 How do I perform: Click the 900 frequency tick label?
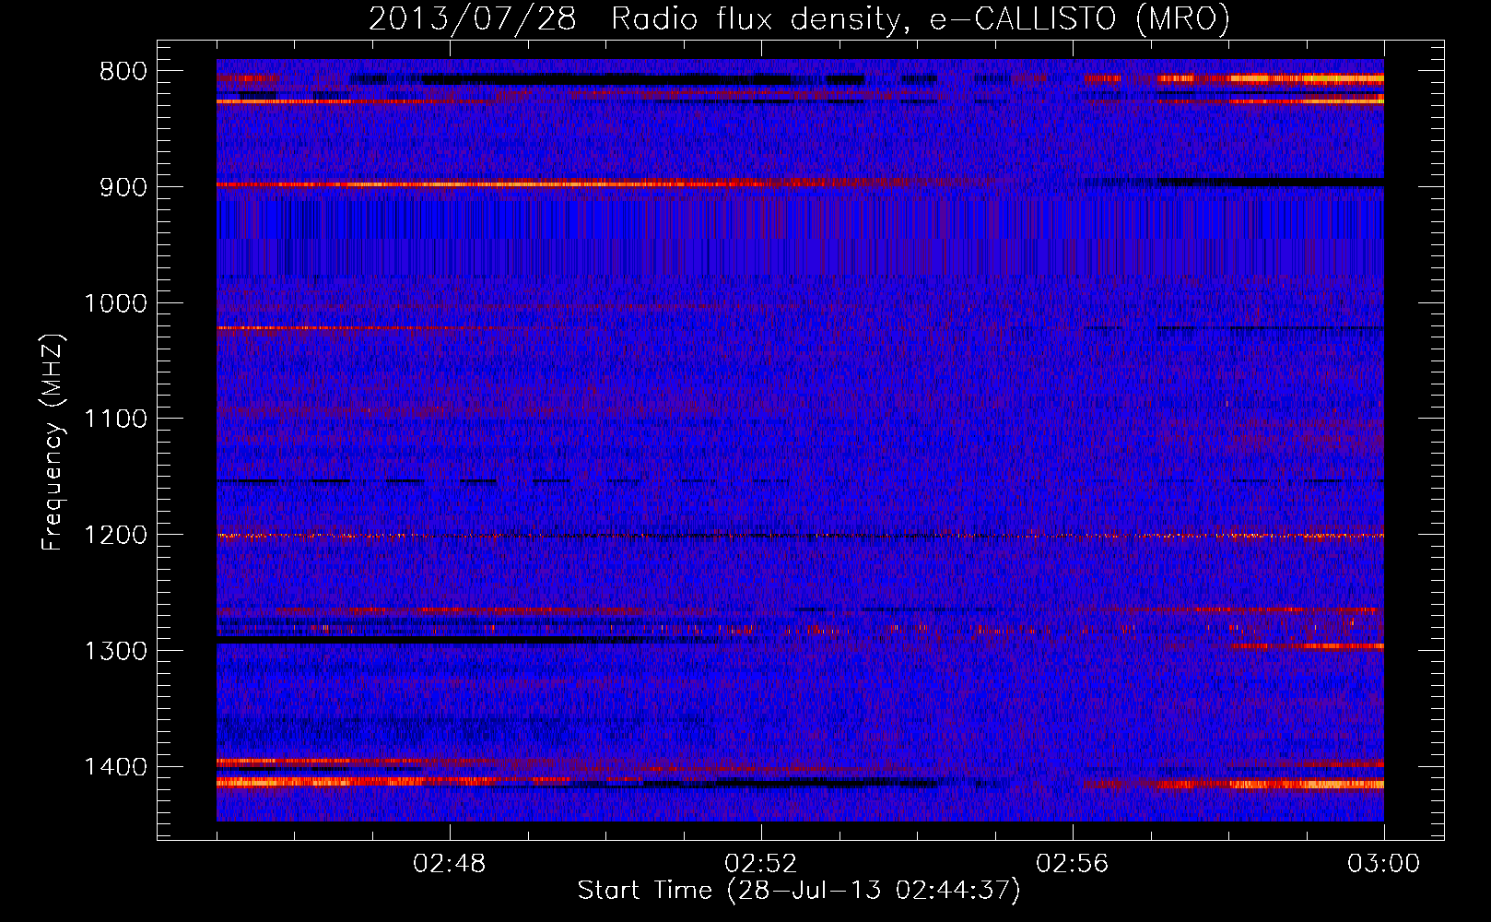tap(123, 187)
